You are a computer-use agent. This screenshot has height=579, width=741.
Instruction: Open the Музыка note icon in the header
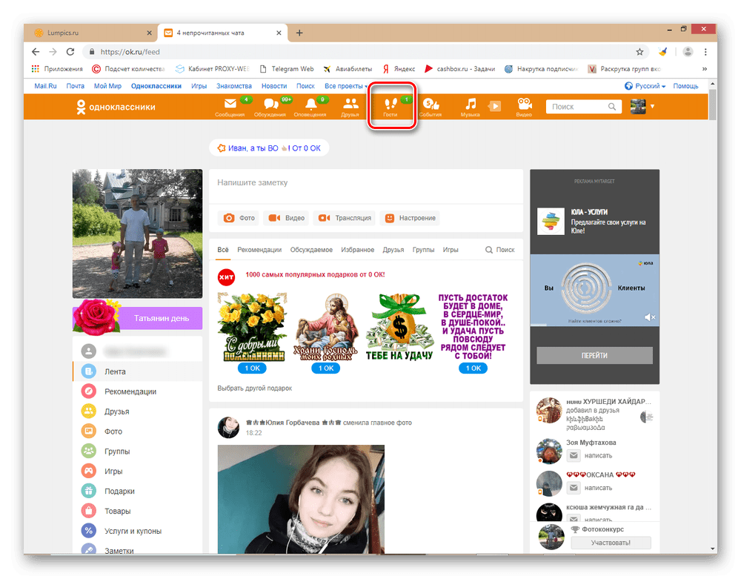coord(473,105)
